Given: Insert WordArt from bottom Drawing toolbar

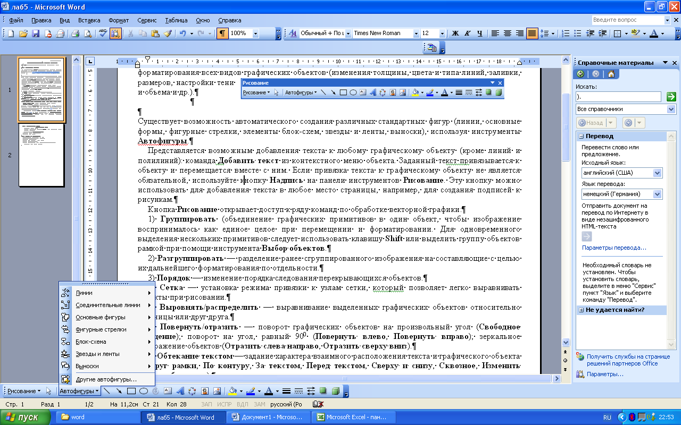Looking at the screenshot, I should pyautogui.click(x=180, y=391).
